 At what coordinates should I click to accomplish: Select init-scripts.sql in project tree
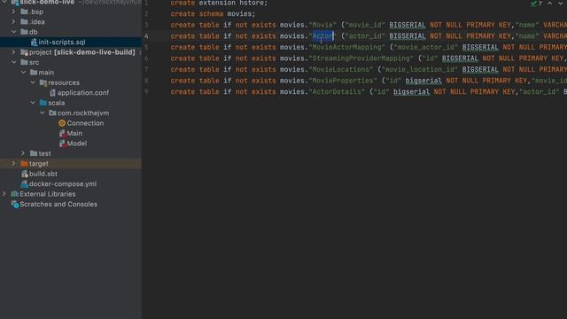click(62, 42)
